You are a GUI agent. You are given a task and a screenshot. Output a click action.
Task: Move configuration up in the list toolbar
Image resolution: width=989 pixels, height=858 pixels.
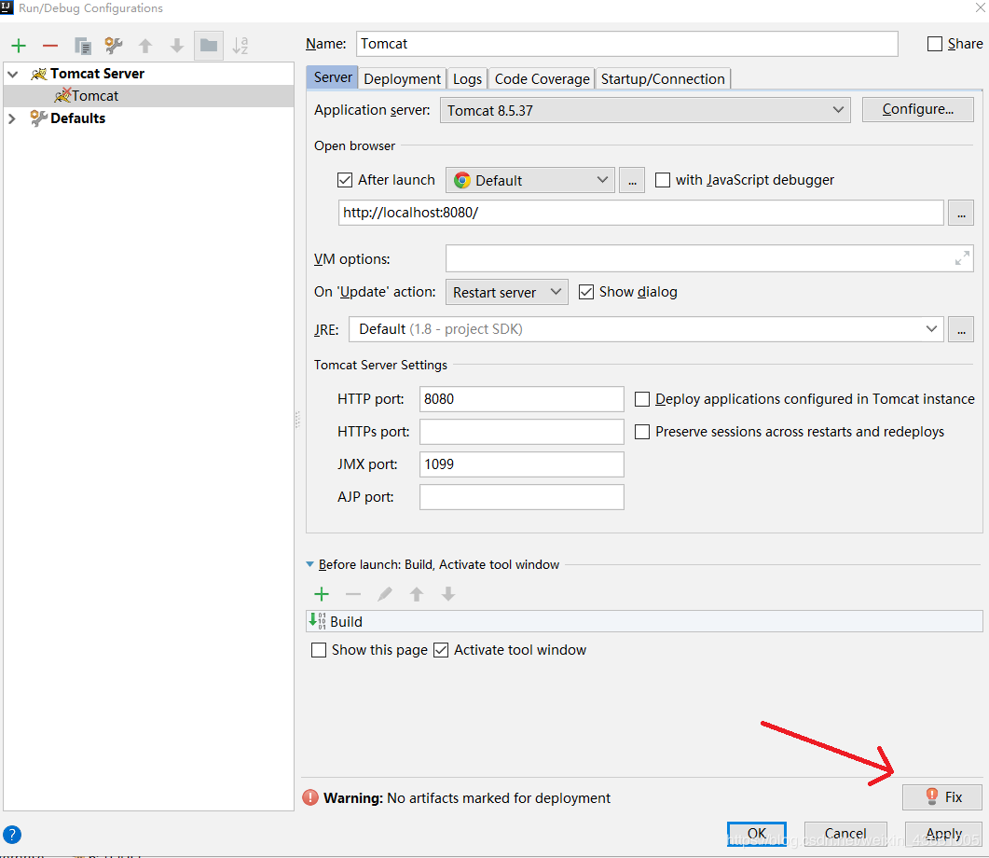[x=145, y=46]
